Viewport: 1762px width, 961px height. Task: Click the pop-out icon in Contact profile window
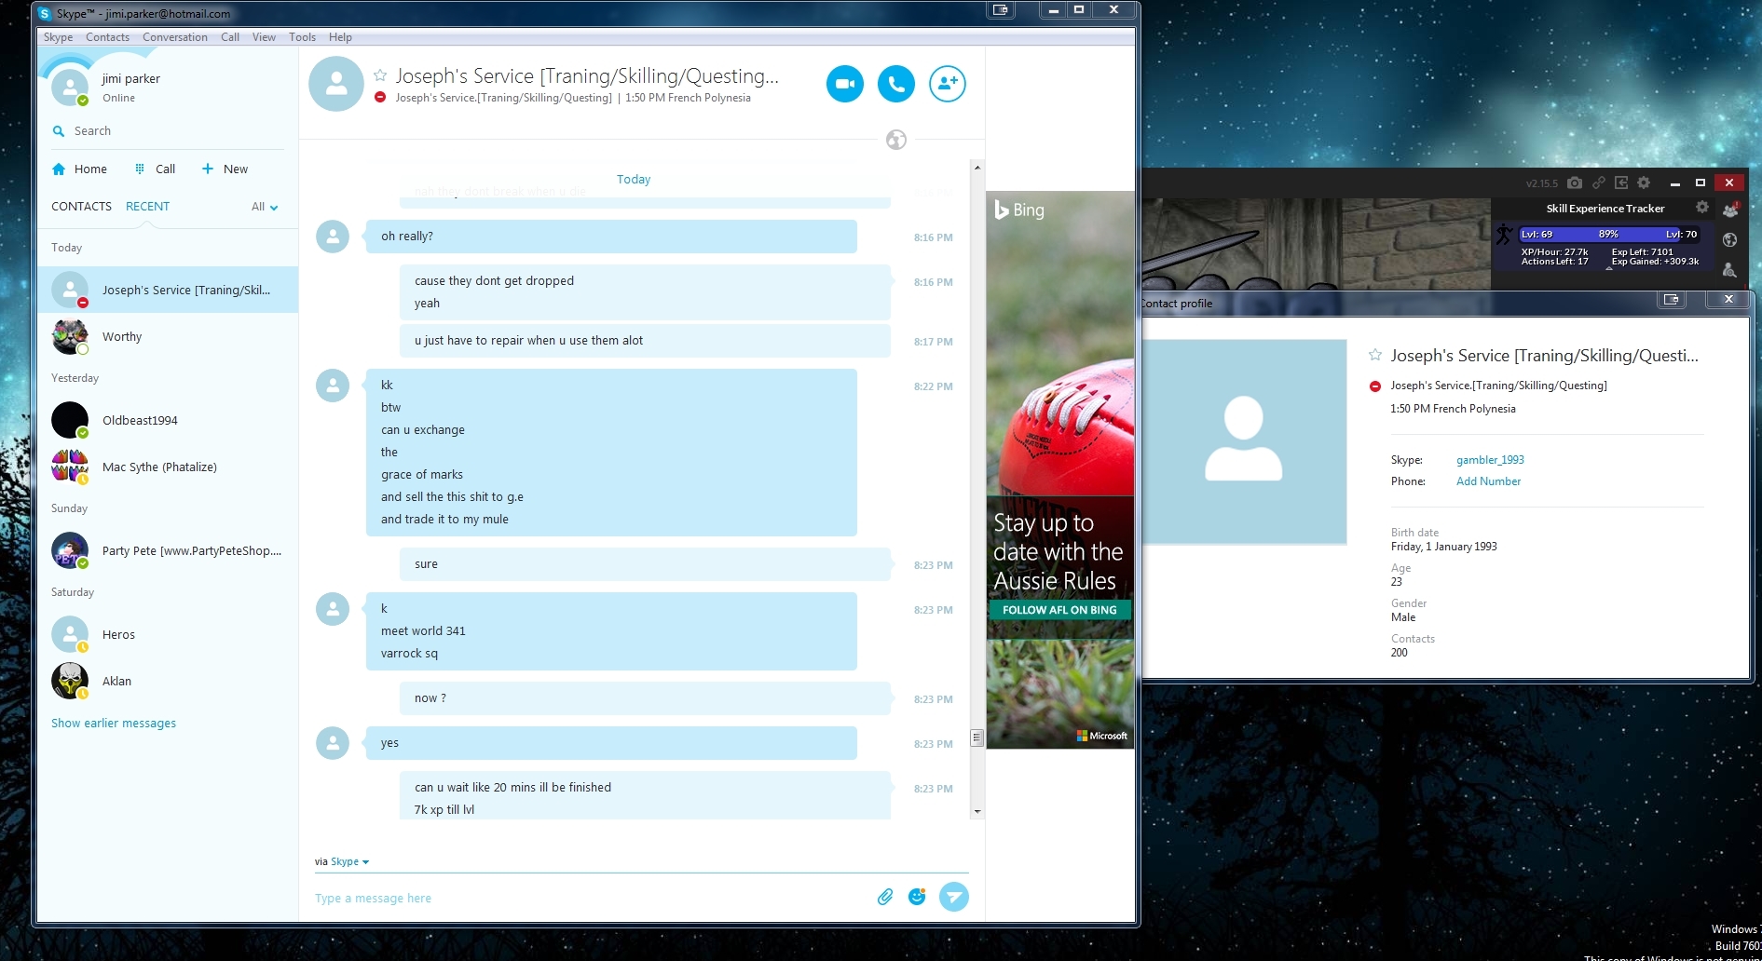click(x=1671, y=300)
